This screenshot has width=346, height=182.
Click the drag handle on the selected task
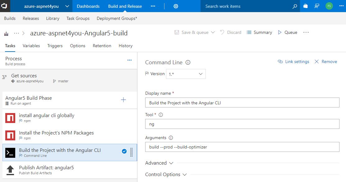coord(131,152)
